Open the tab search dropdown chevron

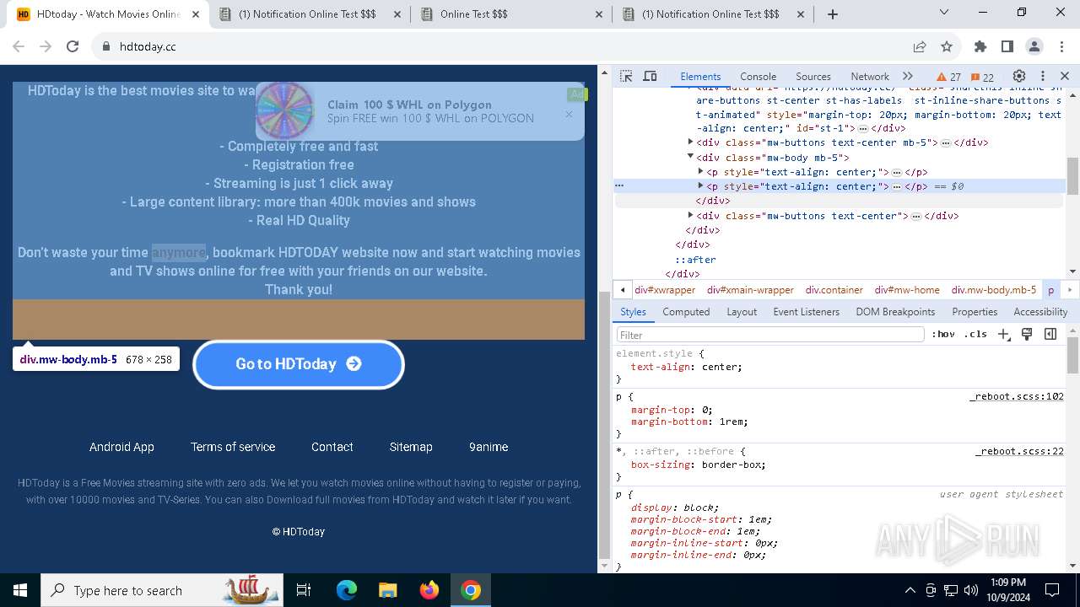(944, 13)
